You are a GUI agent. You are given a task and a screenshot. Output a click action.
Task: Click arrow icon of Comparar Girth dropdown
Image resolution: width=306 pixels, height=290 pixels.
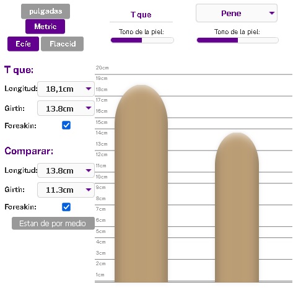[89, 190]
